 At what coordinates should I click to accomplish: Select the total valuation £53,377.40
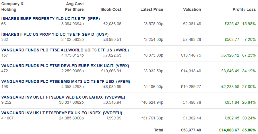(191, 130)
